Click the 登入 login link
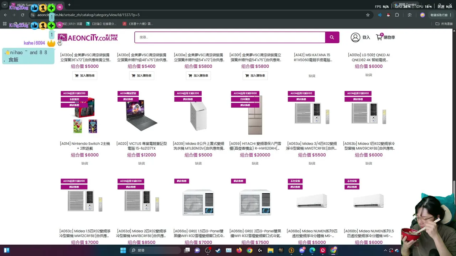This screenshot has width=456, height=256. coord(366,37)
